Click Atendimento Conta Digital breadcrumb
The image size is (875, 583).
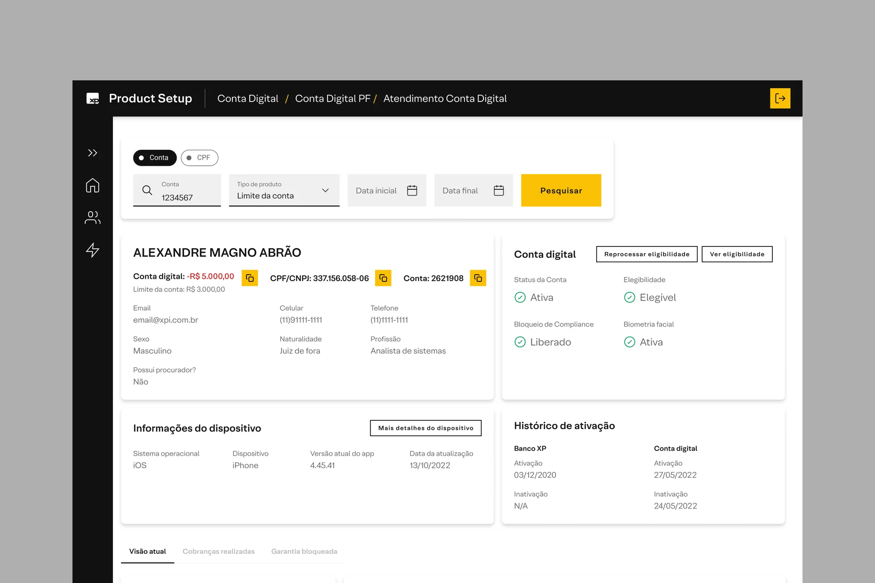coord(445,98)
